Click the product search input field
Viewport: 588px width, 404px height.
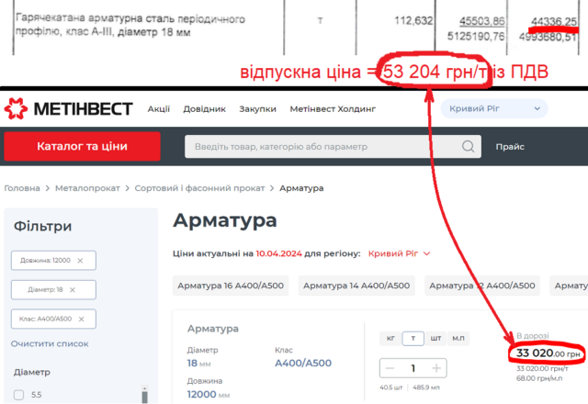pos(322,147)
